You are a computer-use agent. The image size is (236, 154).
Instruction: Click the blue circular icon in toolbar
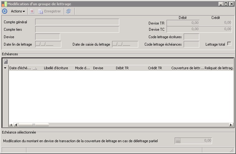pyautogui.click(x=5, y=11)
